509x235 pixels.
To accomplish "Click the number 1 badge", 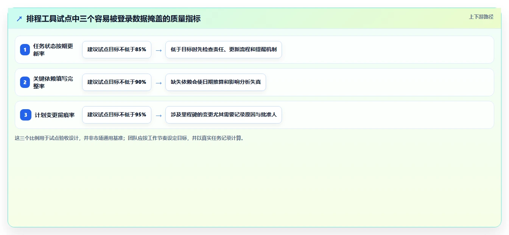I will [25, 50].
